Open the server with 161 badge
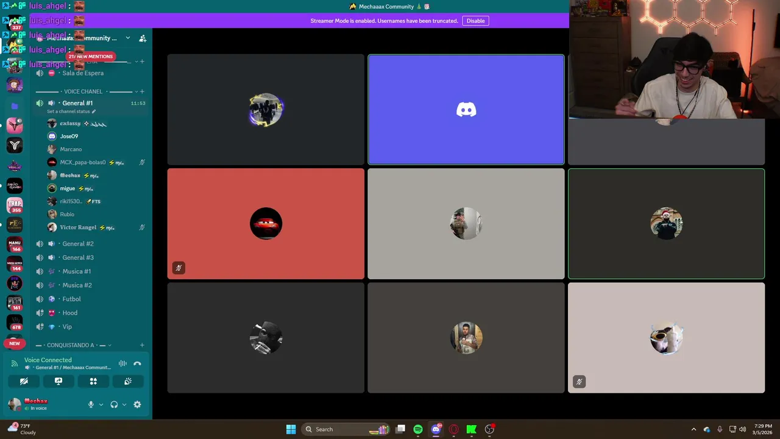This screenshot has height=439, width=780. [15, 302]
